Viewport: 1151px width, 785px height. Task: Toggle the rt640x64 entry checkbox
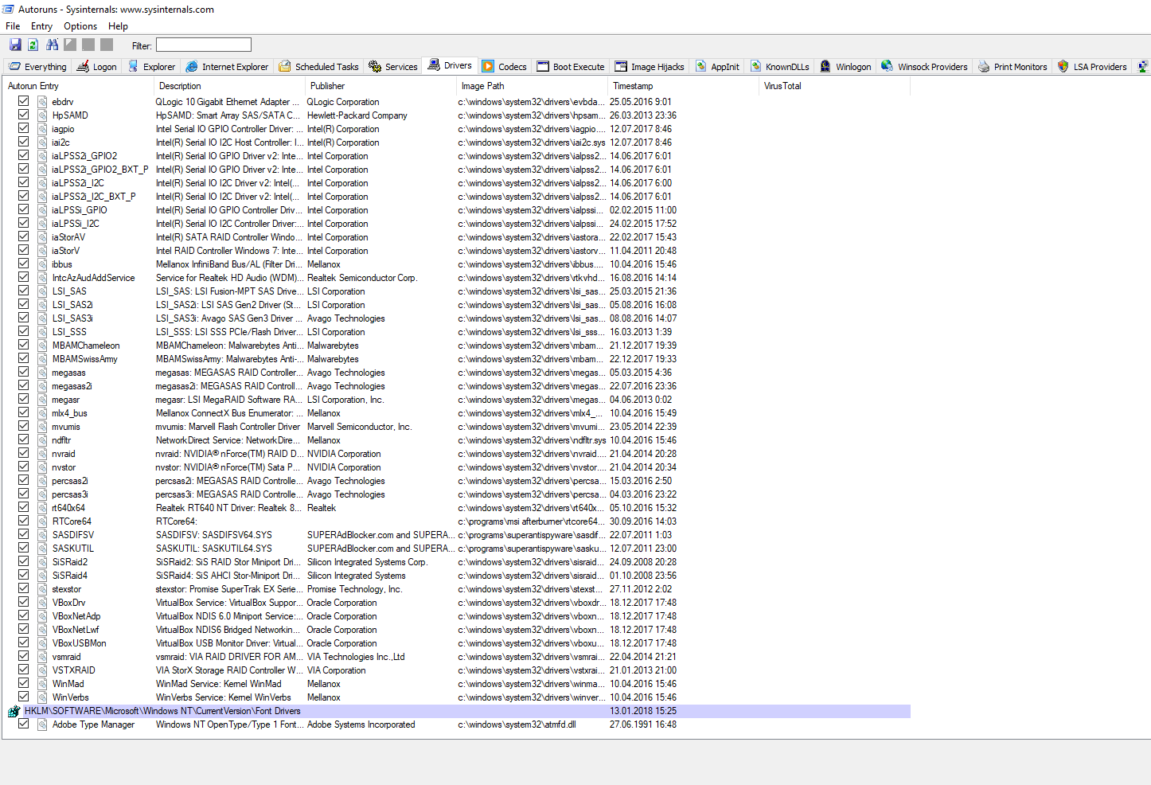tap(23, 507)
